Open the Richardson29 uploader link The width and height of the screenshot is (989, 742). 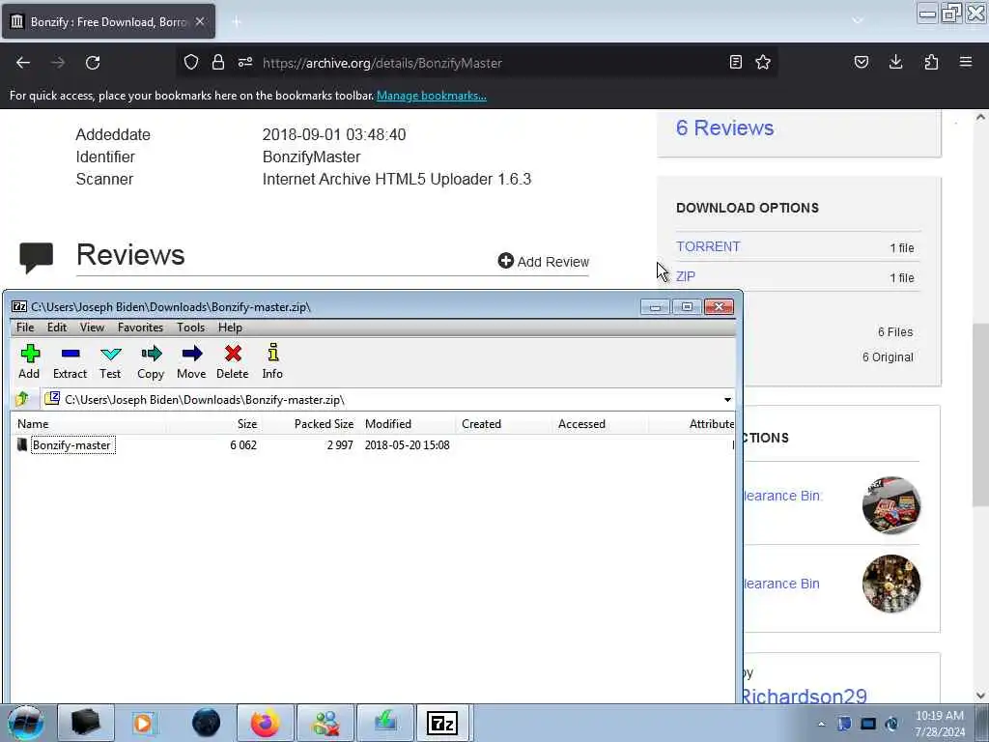pos(805,696)
